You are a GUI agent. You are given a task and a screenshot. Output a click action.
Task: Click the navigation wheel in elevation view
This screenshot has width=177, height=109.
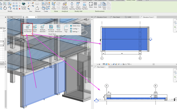click(x=175, y=22)
